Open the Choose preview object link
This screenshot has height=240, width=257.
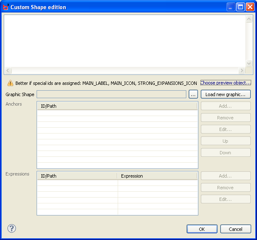coord(225,83)
